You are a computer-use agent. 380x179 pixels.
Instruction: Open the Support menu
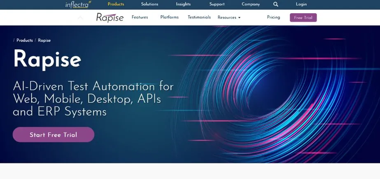(217, 4)
